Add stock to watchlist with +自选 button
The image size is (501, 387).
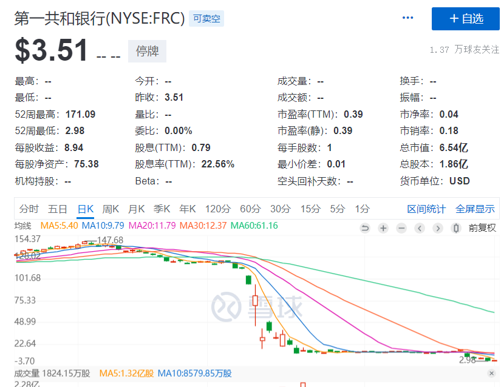(466, 19)
